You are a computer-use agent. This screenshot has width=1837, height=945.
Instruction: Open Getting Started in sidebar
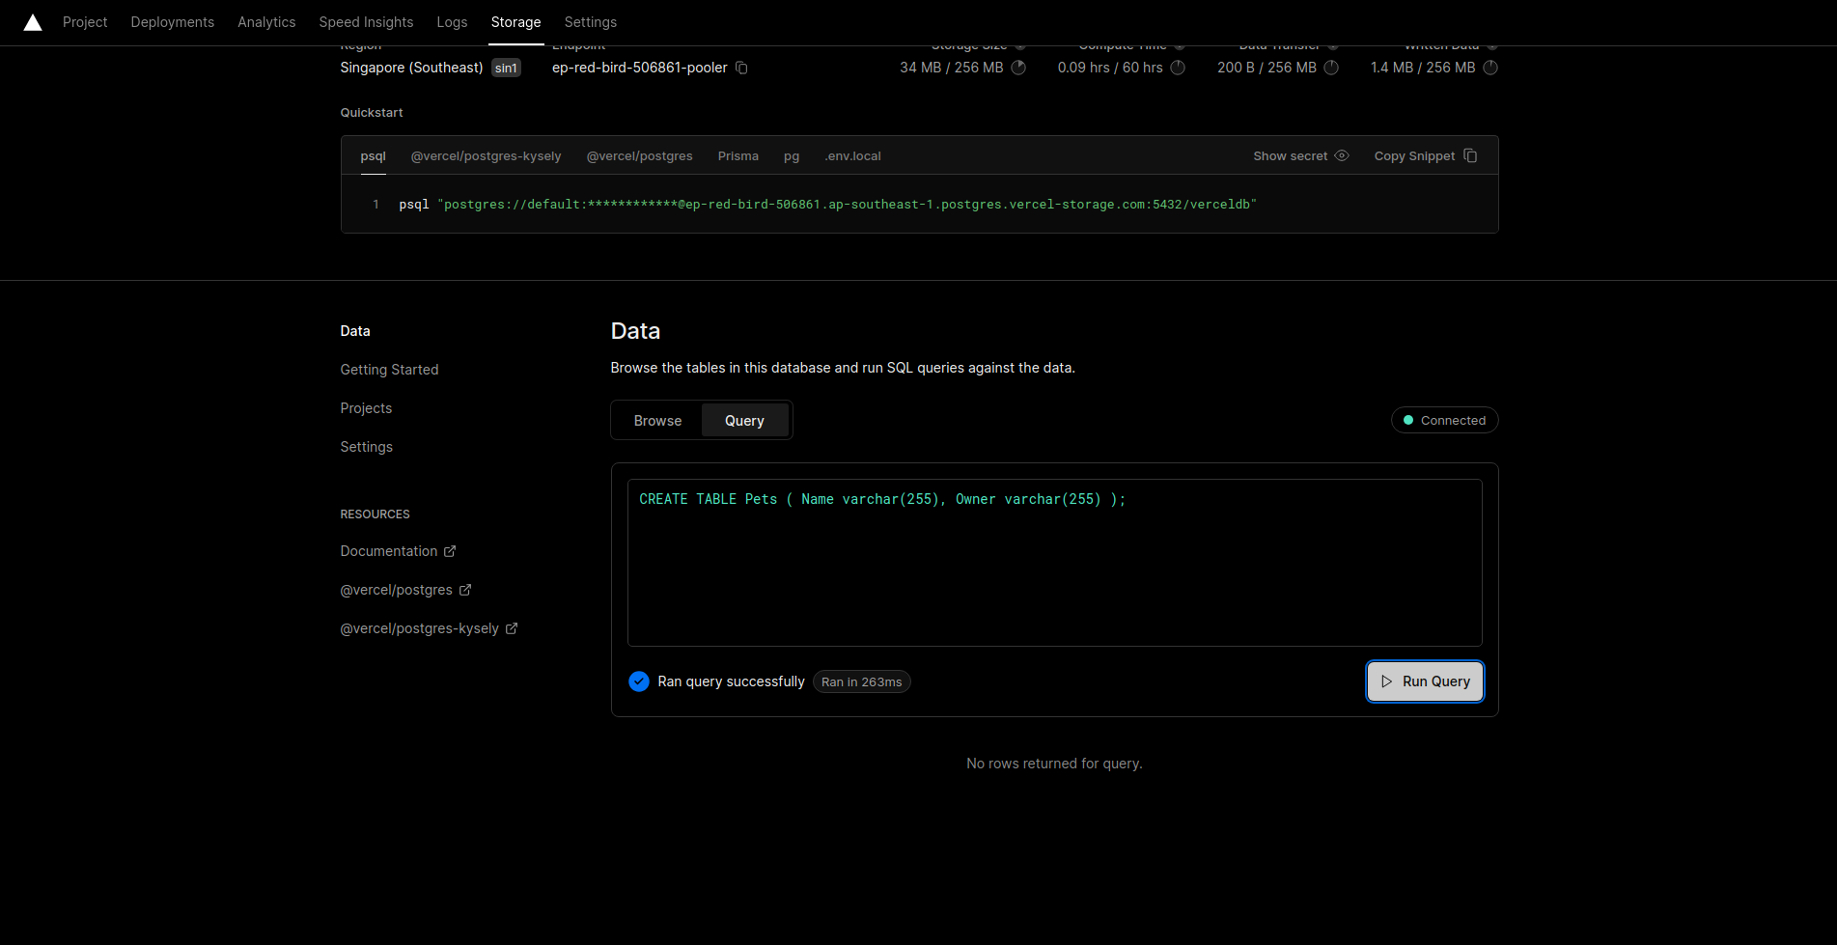tap(389, 370)
